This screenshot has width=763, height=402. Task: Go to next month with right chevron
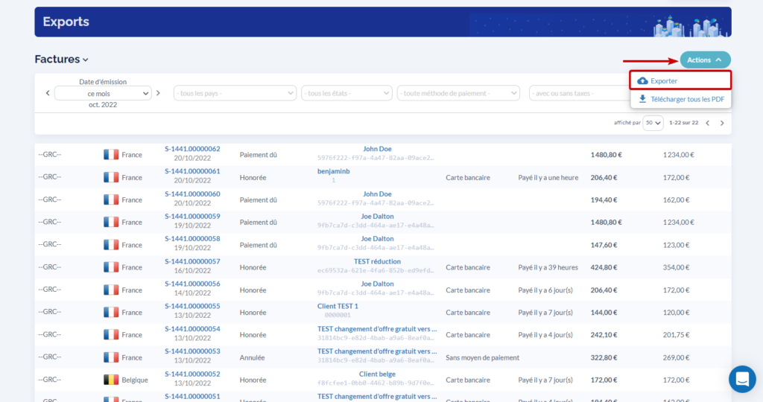coord(158,93)
